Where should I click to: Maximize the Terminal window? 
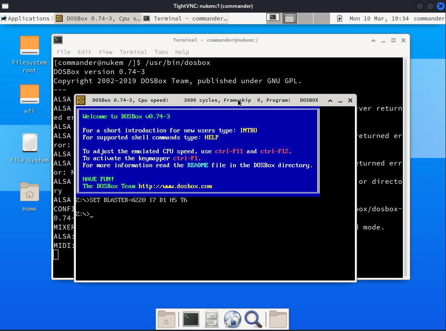393,41
